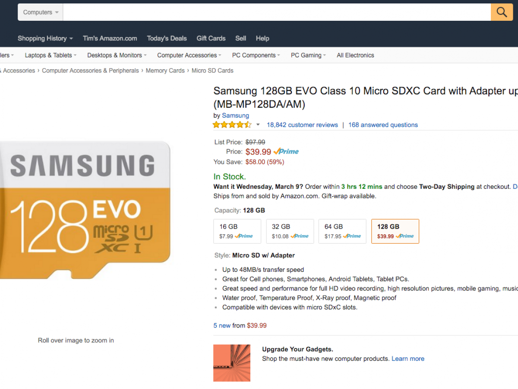Select the 16 GB capacity option

pos(237,231)
